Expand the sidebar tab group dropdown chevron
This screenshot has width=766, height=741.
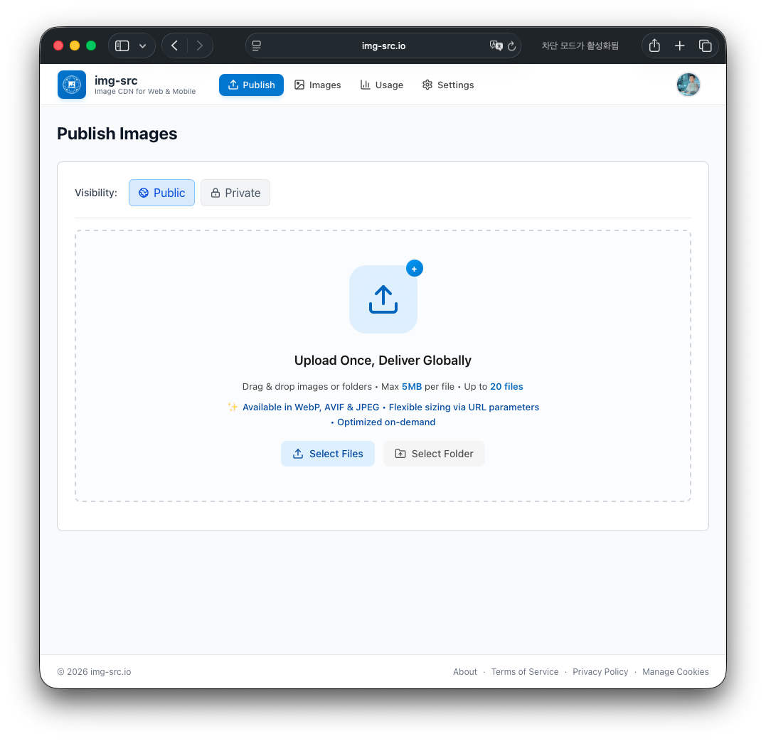click(143, 46)
